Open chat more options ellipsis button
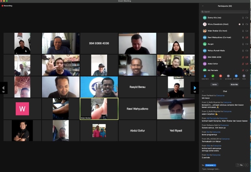251x172 pixels. point(246,165)
